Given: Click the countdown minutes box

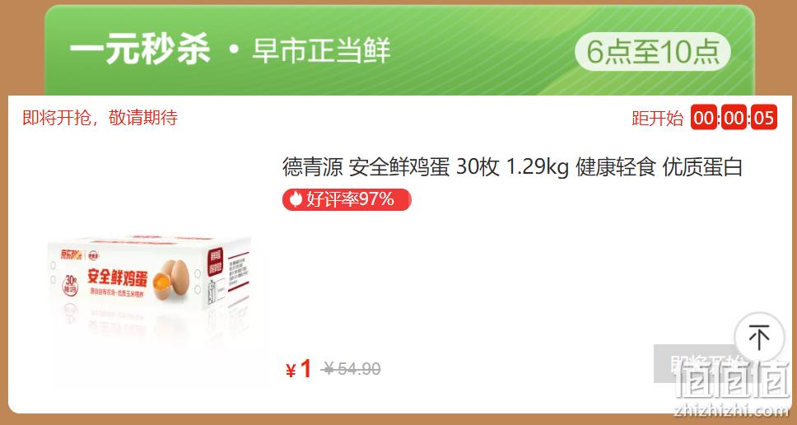Looking at the screenshot, I should coord(734,118).
